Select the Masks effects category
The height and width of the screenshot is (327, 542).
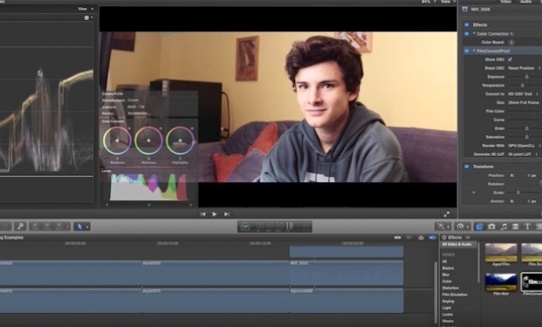click(x=448, y=321)
